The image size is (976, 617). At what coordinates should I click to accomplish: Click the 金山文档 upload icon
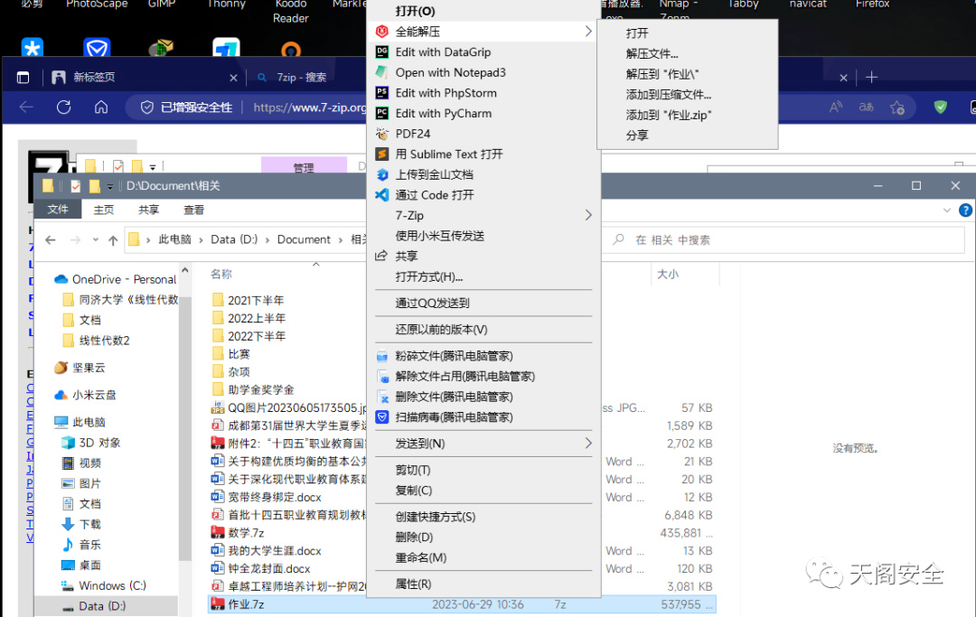pos(382,174)
